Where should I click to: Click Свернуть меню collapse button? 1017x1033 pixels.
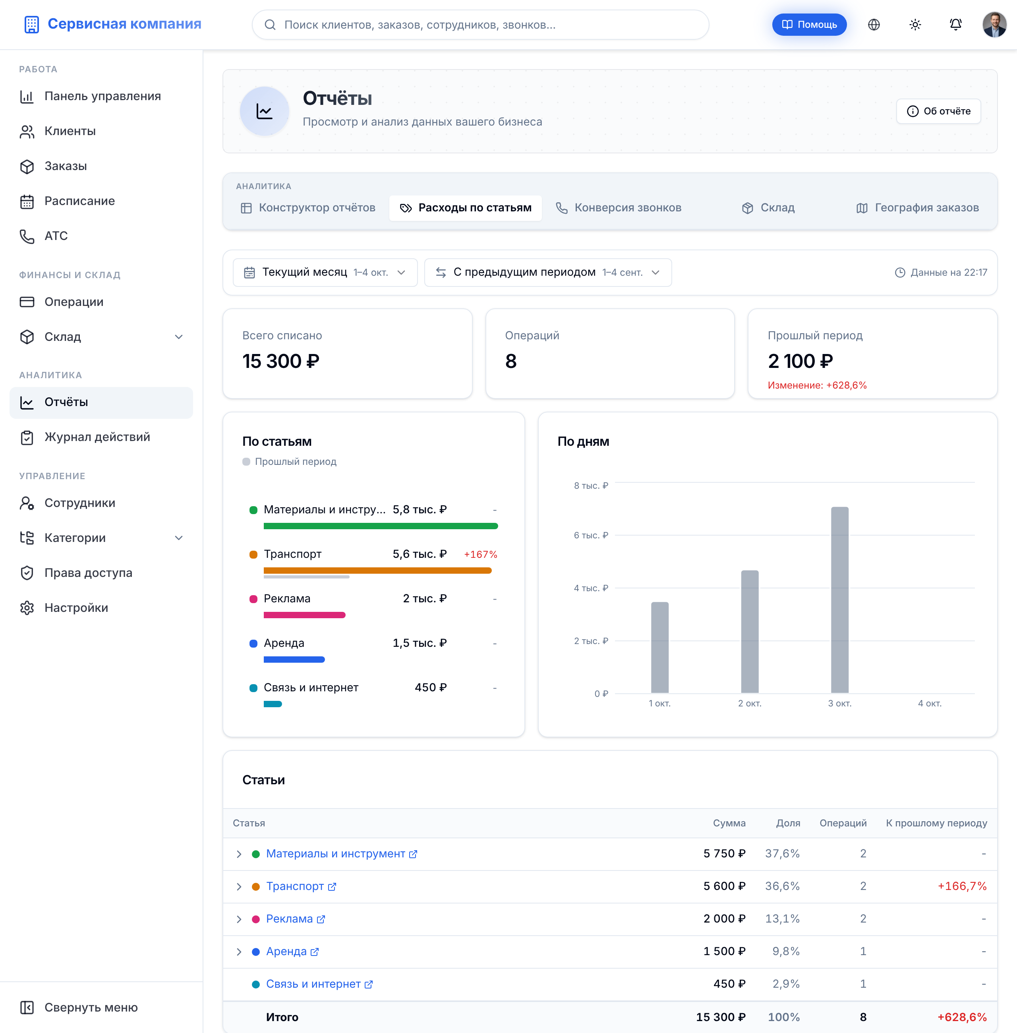tap(101, 1007)
